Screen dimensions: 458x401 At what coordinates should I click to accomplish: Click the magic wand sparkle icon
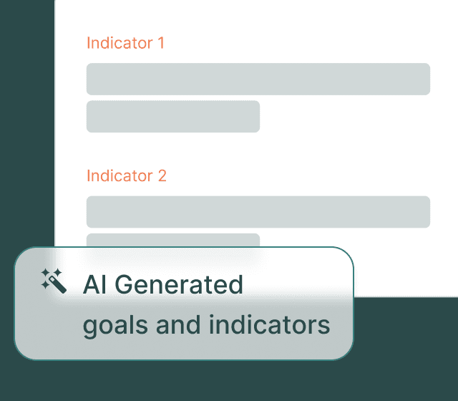pos(54,280)
